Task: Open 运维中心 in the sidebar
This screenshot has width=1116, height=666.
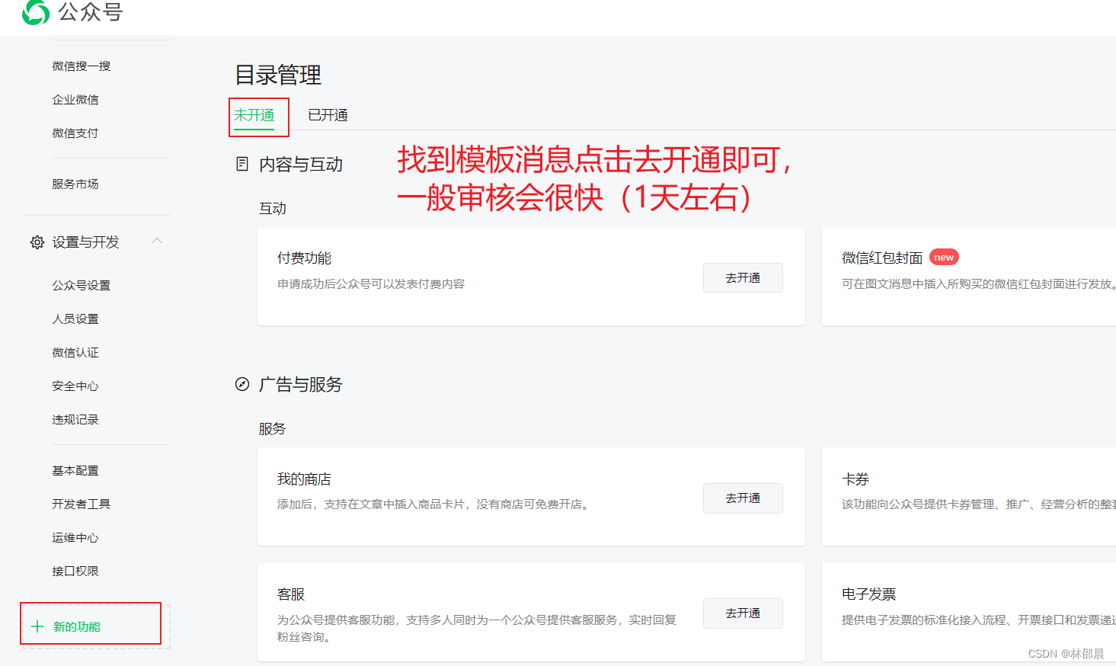Action: pyautogui.click(x=75, y=538)
